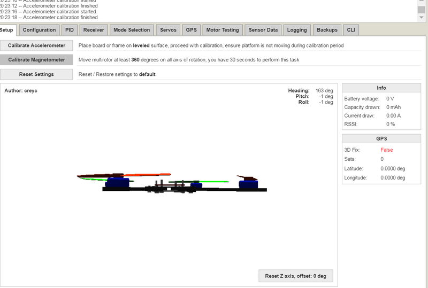The height and width of the screenshot is (288, 428).
Task: Click the log scrollbar down arrow
Action: point(422,18)
